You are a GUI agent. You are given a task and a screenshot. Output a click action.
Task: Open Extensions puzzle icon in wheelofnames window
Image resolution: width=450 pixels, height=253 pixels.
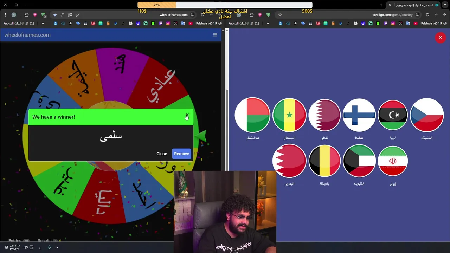click(x=26, y=15)
